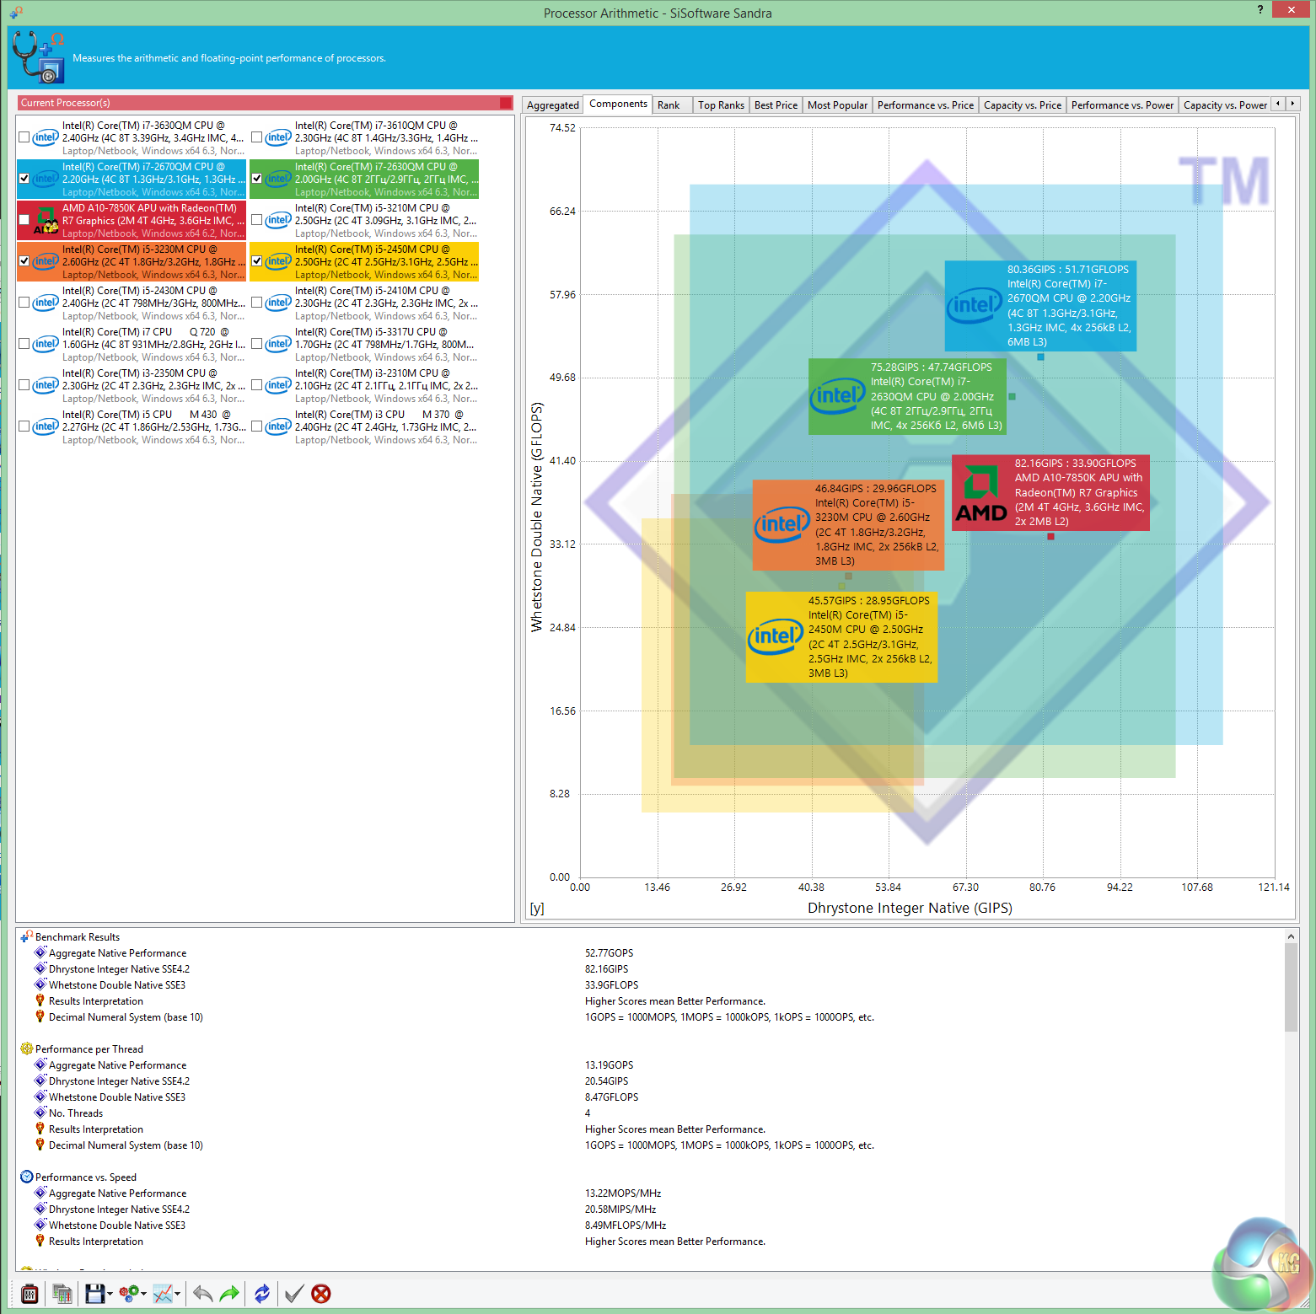Enable the i7-3610QM processor checkbox
Image resolution: width=1316 pixels, height=1314 pixels.
pos(257,137)
